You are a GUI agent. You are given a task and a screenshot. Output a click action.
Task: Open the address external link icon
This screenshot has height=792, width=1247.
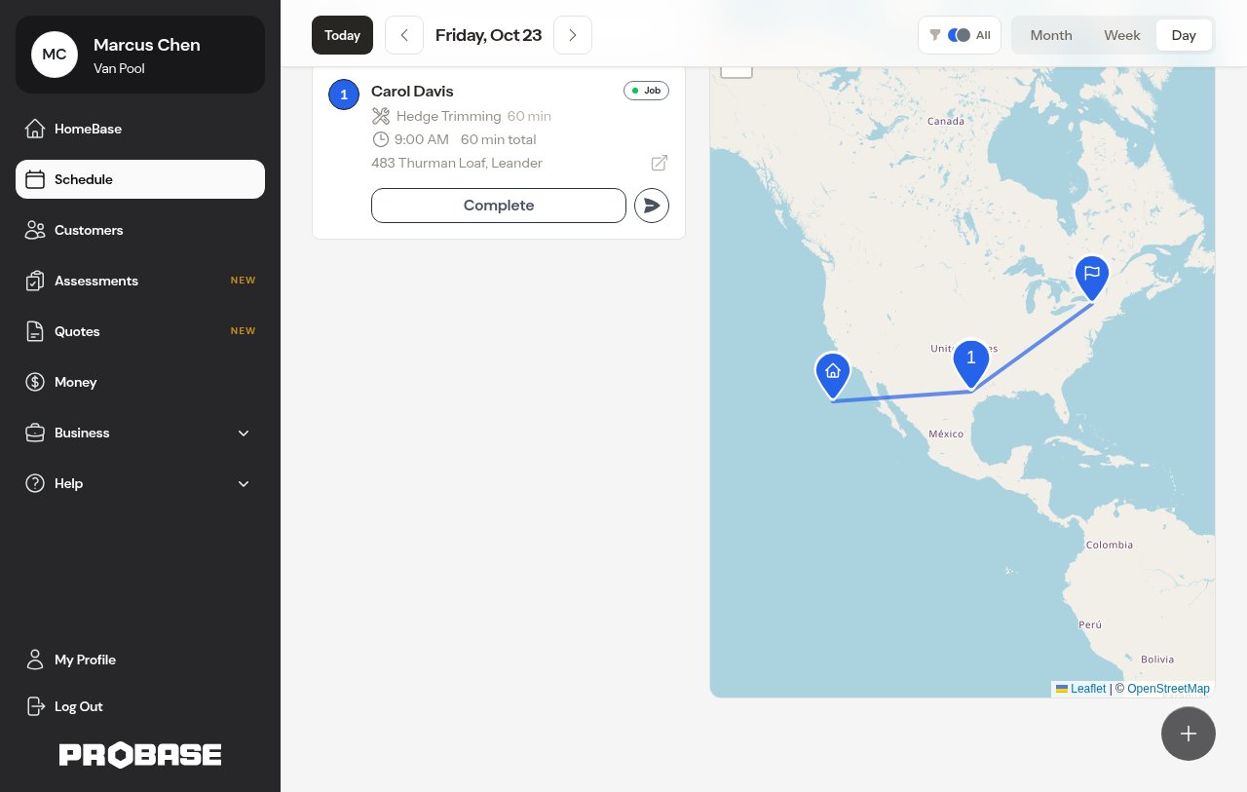click(x=660, y=163)
